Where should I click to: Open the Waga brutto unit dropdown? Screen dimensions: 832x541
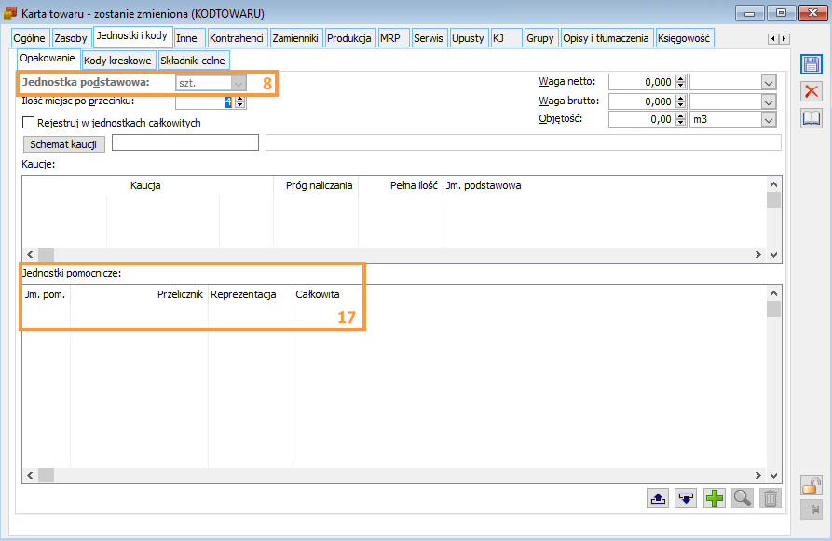769,101
